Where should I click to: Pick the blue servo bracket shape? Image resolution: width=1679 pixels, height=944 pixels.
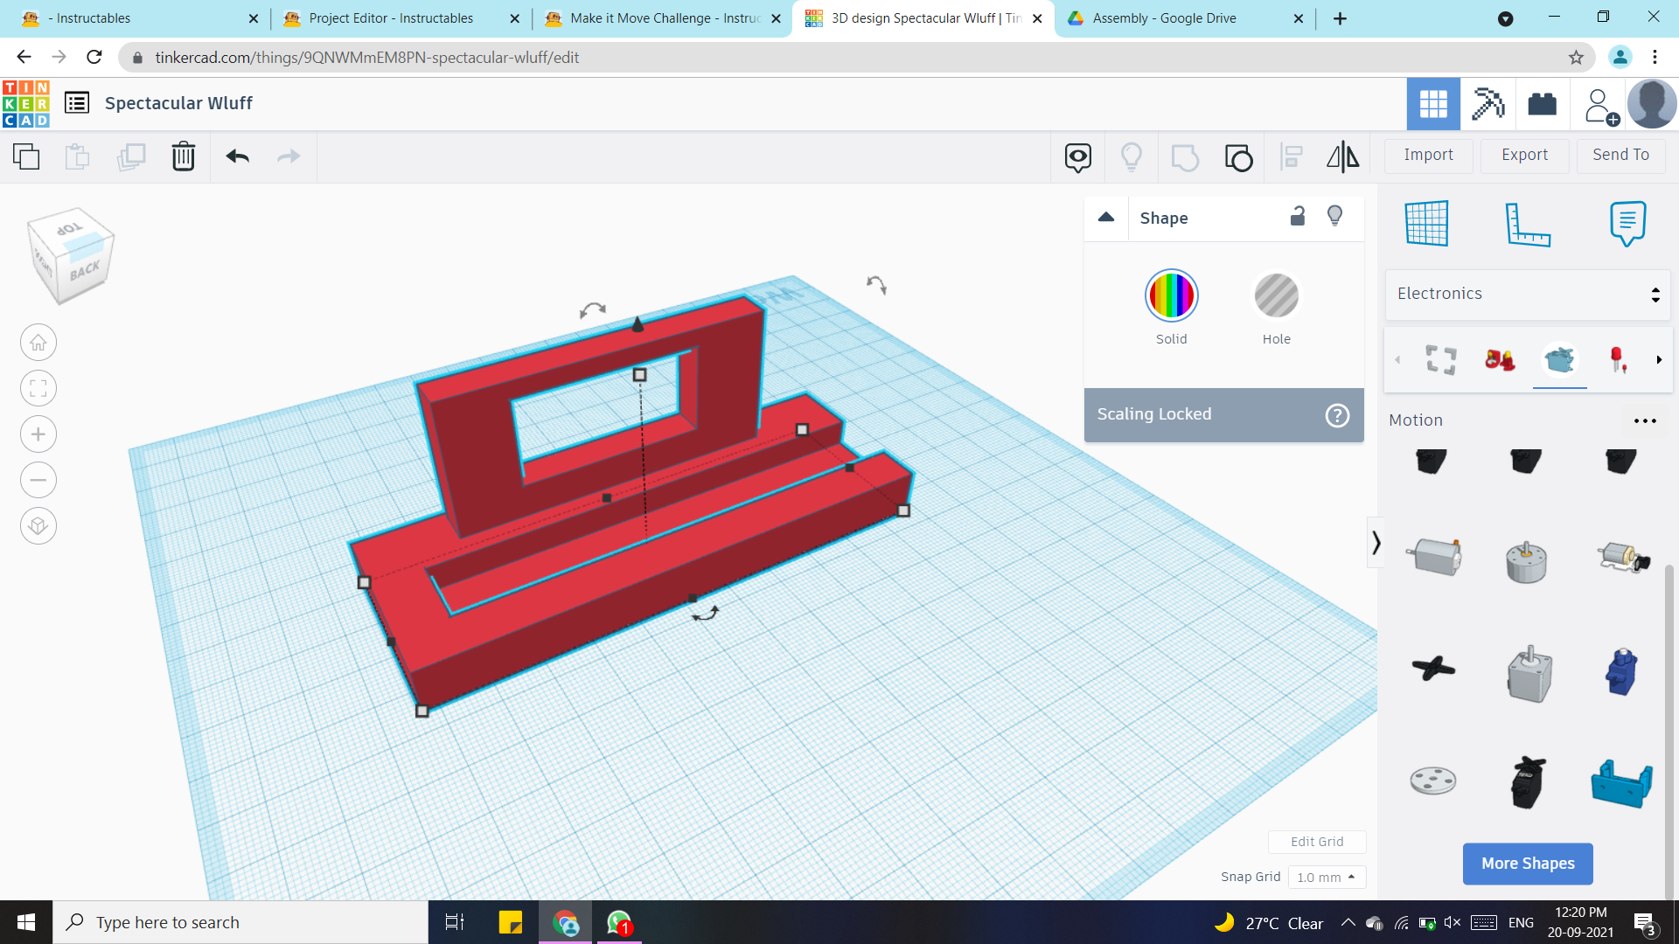pyautogui.click(x=1621, y=783)
